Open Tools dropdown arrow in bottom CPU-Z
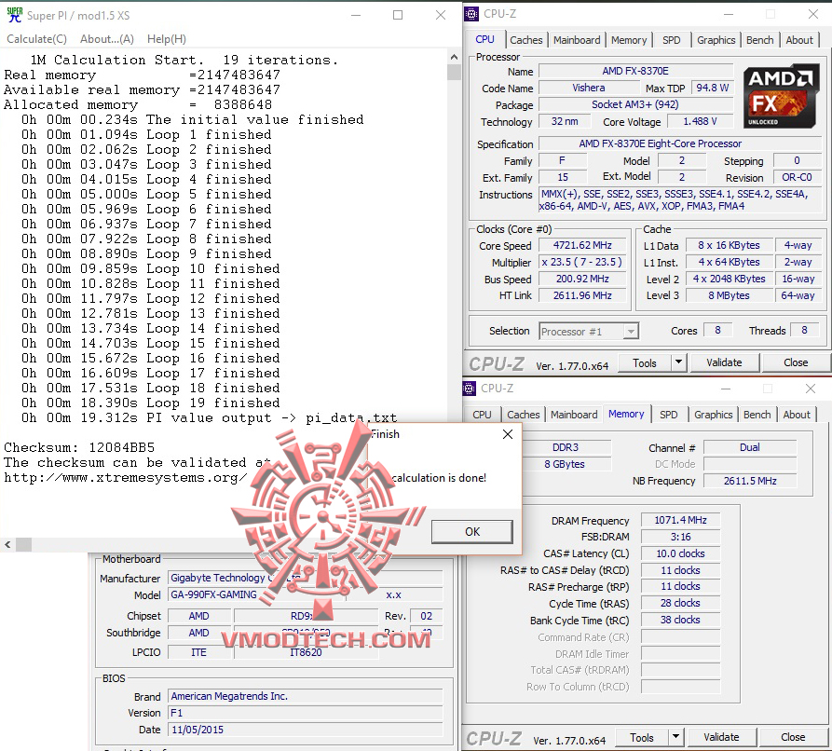Viewport: 832px width, 751px height. (x=676, y=737)
